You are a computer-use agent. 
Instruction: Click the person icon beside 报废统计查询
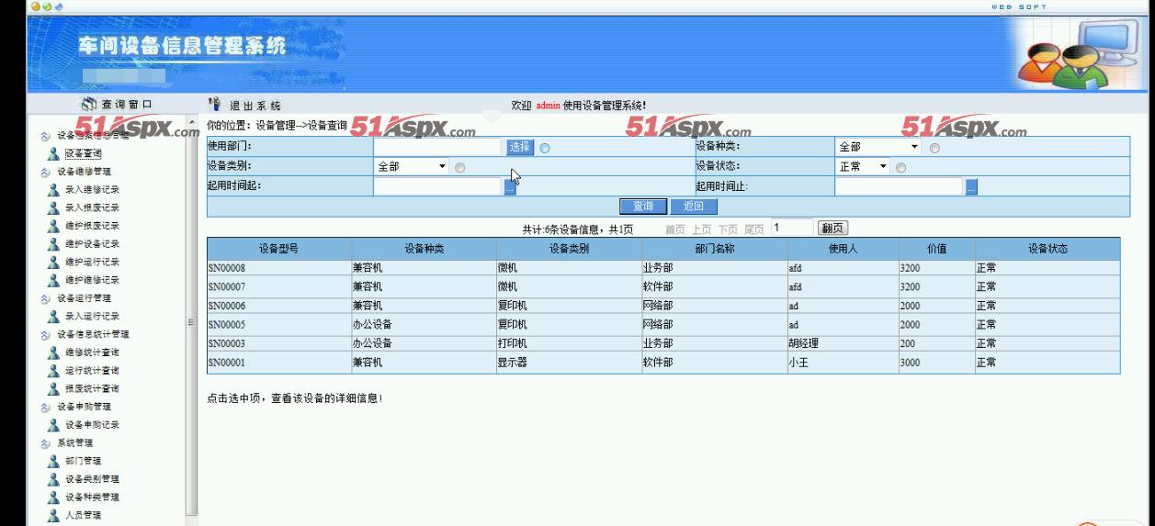coord(54,389)
